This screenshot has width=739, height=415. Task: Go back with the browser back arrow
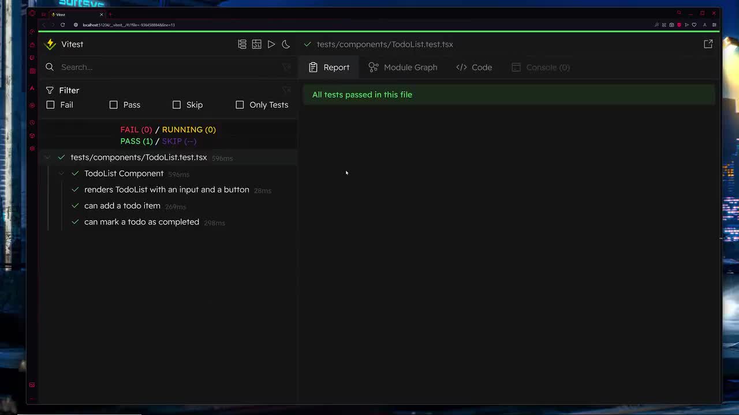pyautogui.click(x=44, y=25)
